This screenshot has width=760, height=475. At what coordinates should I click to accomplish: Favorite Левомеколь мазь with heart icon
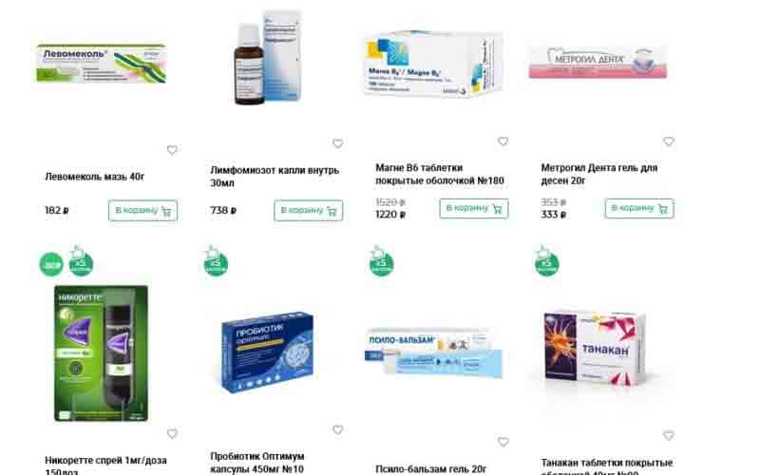pyautogui.click(x=172, y=150)
